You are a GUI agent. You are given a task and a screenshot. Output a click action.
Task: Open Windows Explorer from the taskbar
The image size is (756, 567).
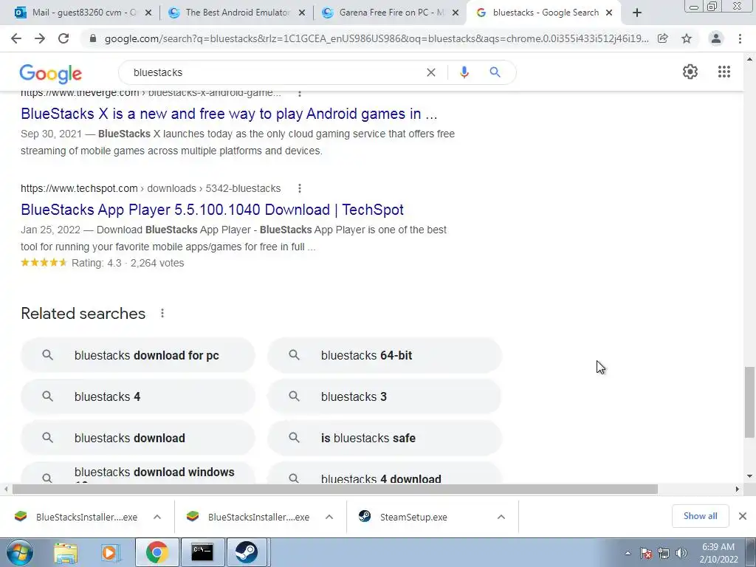click(66, 552)
